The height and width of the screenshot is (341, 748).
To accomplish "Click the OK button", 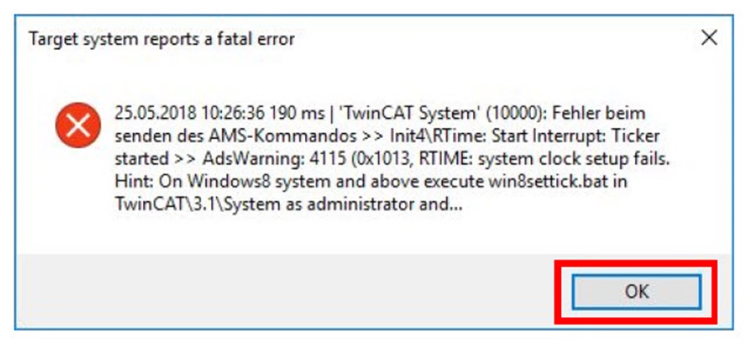I will pos(637,292).
